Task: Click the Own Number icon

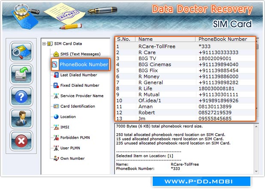Action: tap(56, 159)
